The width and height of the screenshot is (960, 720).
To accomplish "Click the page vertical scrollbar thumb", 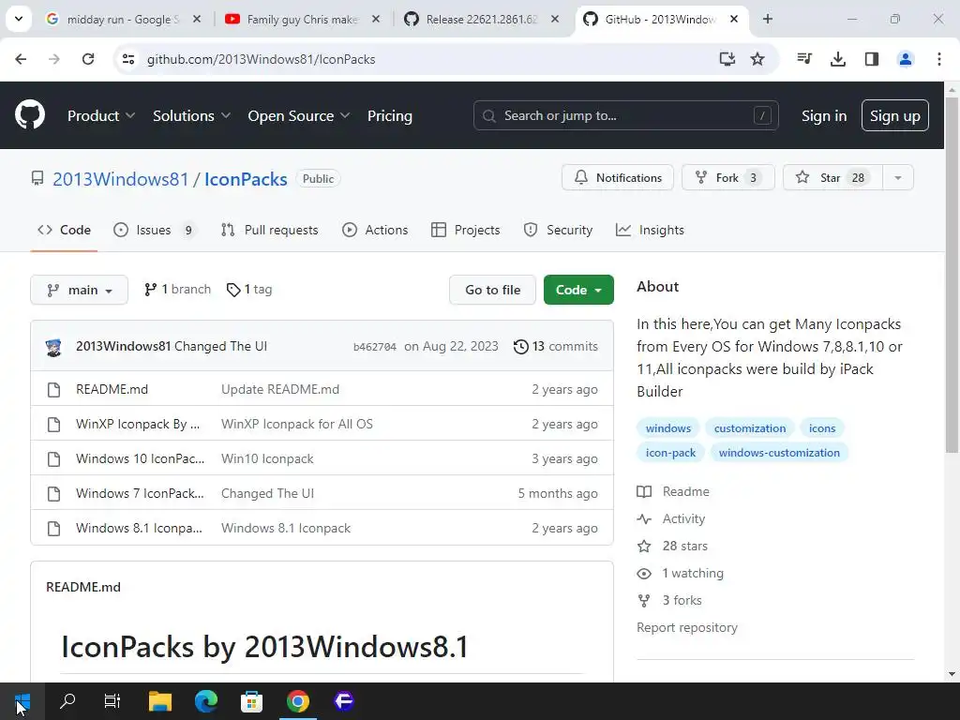I will click(x=952, y=276).
